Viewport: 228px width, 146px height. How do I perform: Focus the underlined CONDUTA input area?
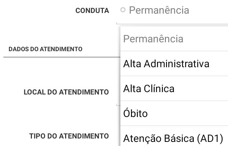[172, 23]
